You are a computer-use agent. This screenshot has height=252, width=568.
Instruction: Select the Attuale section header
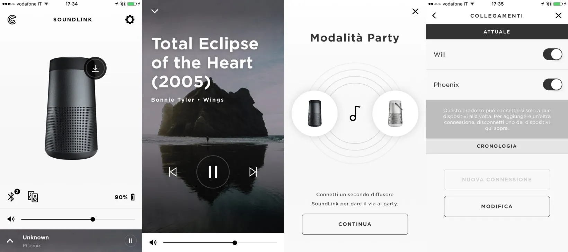[x=497, y=32]
